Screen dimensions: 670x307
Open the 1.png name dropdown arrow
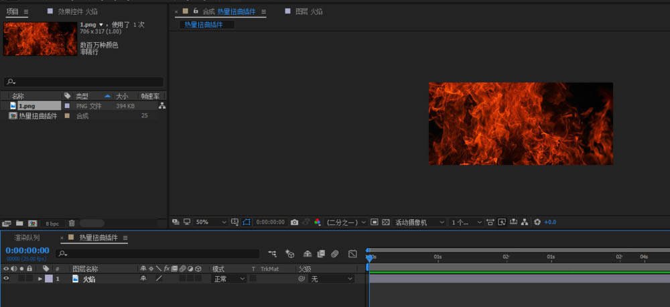point(101,25)
